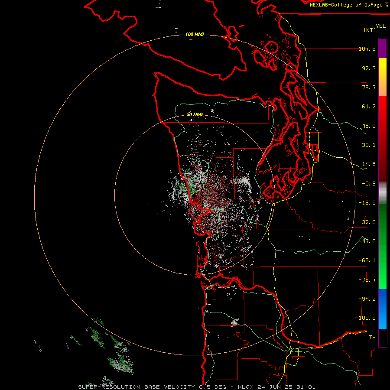
Task: Select the 45.6 legend value
Action: [x=369, y=126]
